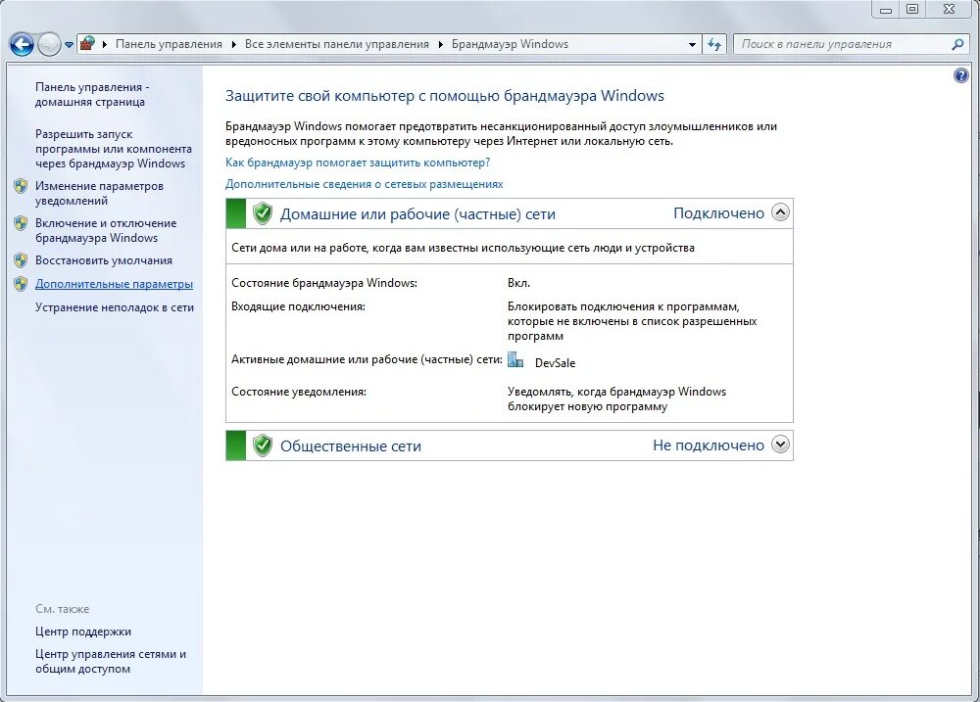The height and width of the screenshot is (702, 980).
Task: Collapse the 'Домашние или рабочие (частные) сети' section
Action: pos(780,212)
